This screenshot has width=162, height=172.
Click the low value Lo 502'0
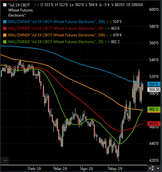77,5
